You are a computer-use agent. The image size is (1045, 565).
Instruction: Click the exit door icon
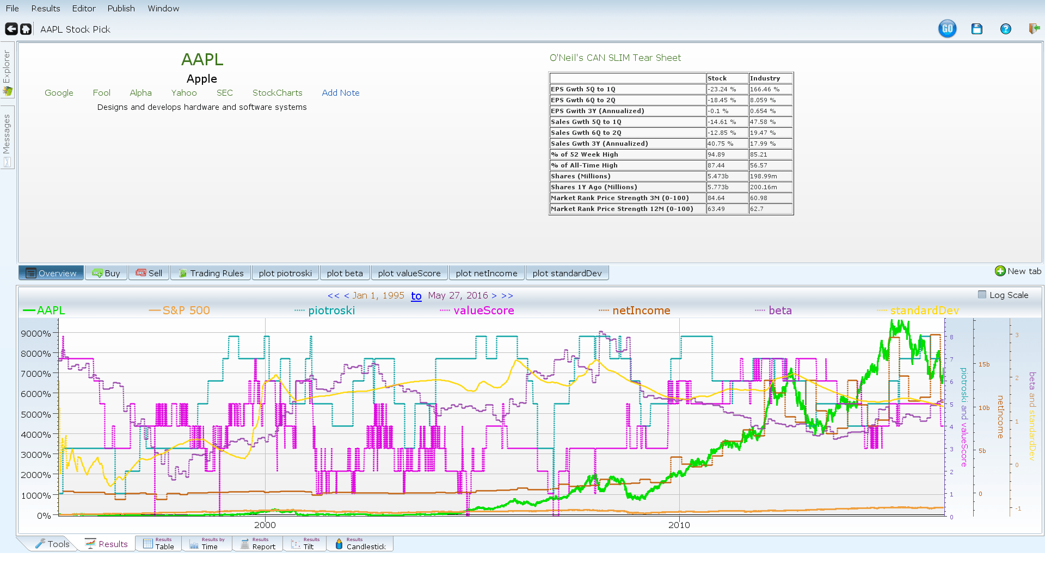1034,29
